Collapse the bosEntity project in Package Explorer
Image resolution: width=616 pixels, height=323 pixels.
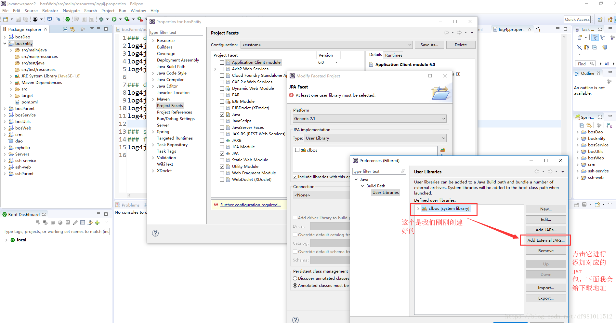click(x=5, y=43)
